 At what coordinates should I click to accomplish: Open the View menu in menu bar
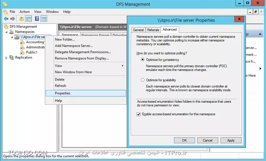[x=38, y=12]
